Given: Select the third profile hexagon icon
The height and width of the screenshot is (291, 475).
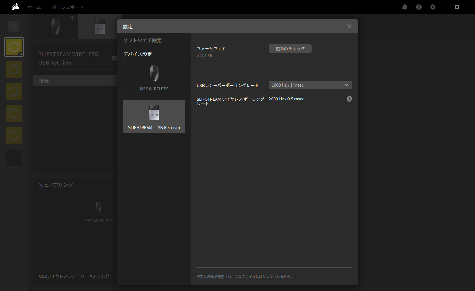Looking at the screenshot, I should 14,91.
